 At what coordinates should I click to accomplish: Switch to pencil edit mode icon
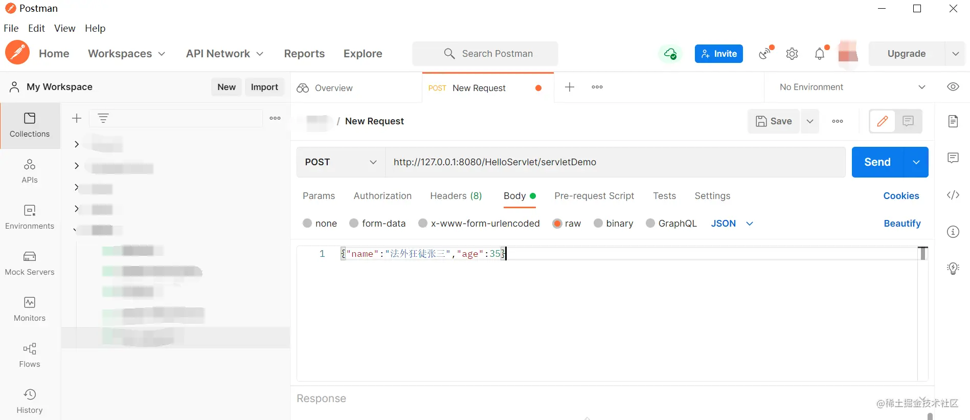point(883,121)
